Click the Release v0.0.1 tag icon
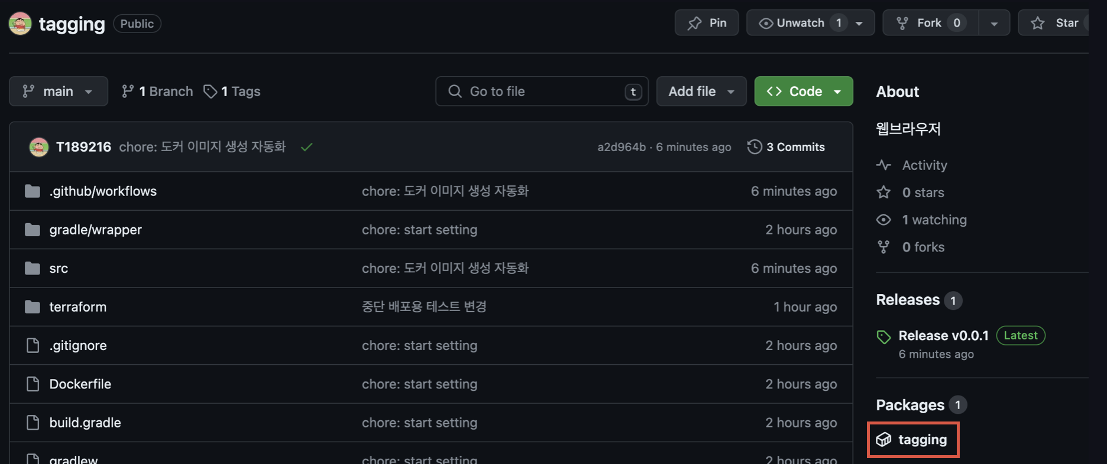The height and width of the screenshot is (464, 1107). pos(883,336)
